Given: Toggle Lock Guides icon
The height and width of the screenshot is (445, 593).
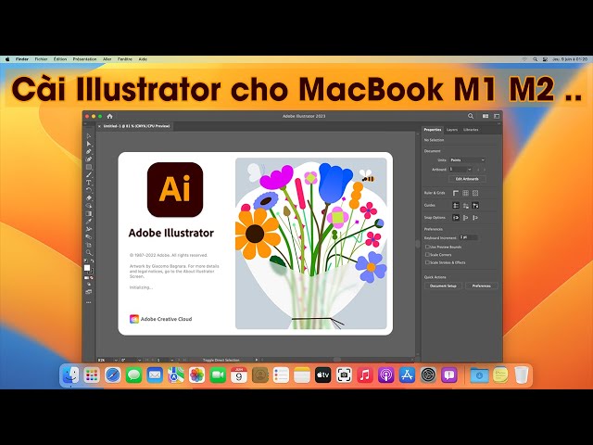Looking at the screenshot, I should 465,206.
